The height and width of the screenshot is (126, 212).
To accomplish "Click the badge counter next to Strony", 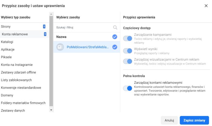I will pyautogui.click(x=44, y=27).
